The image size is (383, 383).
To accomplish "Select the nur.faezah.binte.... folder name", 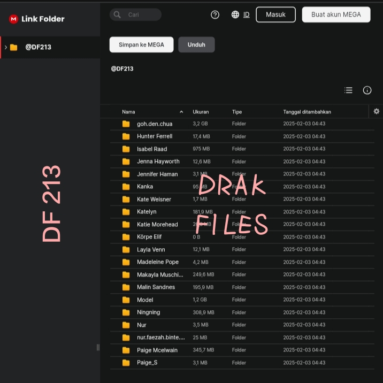I will click(x=160, y=338).
